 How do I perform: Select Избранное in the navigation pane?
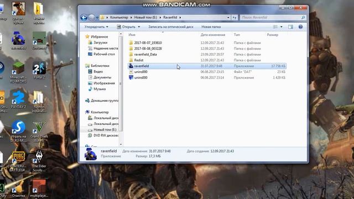tap(100, 36)
